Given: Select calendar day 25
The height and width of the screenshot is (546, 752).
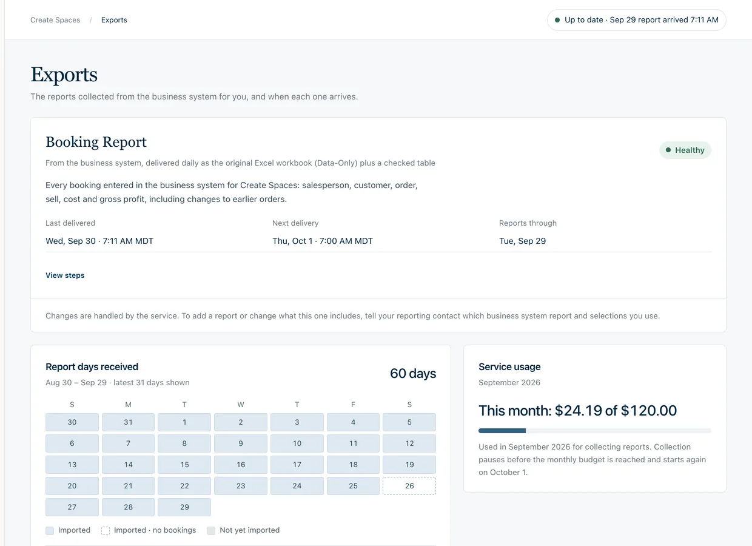Looking at the screenshot, I should pyautogui.click(x=353, y=486).
